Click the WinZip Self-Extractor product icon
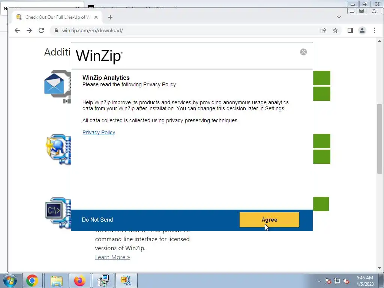Viewport: 384px width, 288px height. (x=58, y=149)
